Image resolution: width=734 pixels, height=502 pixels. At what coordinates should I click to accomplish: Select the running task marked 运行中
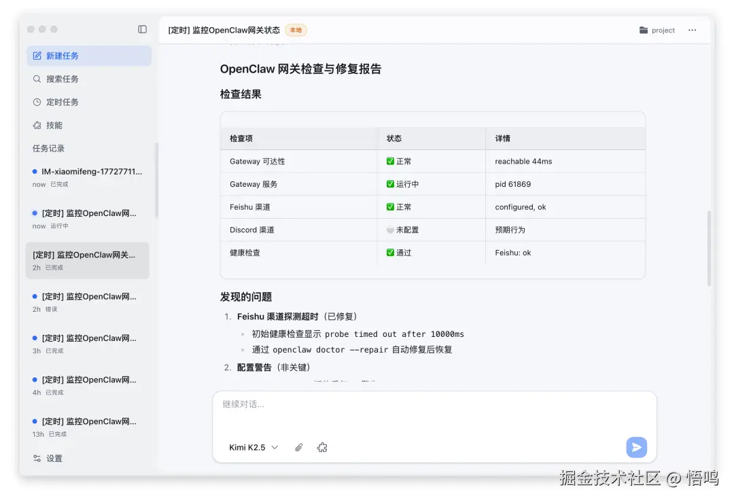coord(87,218)
